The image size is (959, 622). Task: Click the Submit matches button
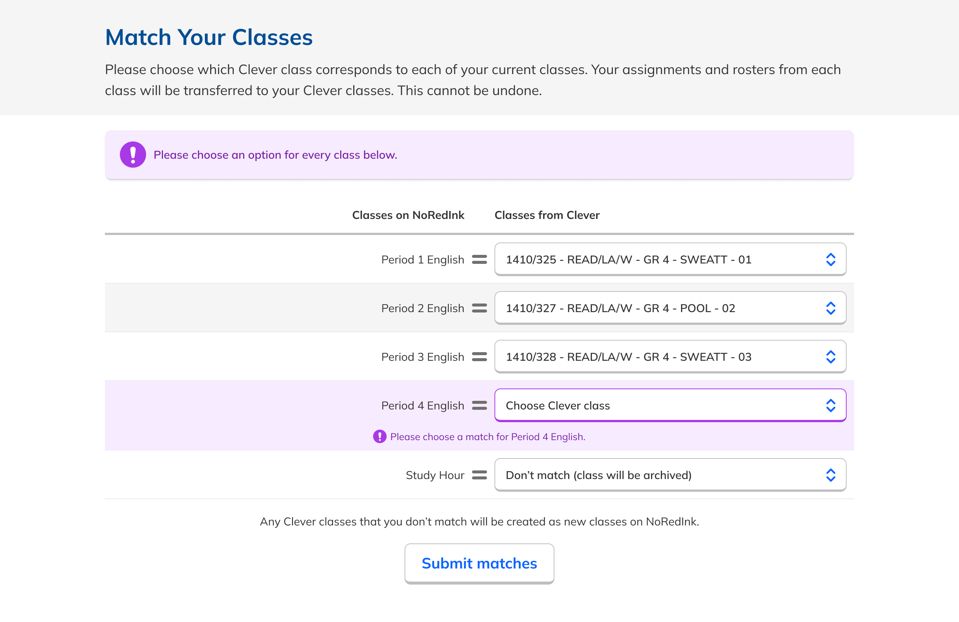coord(479,563)
